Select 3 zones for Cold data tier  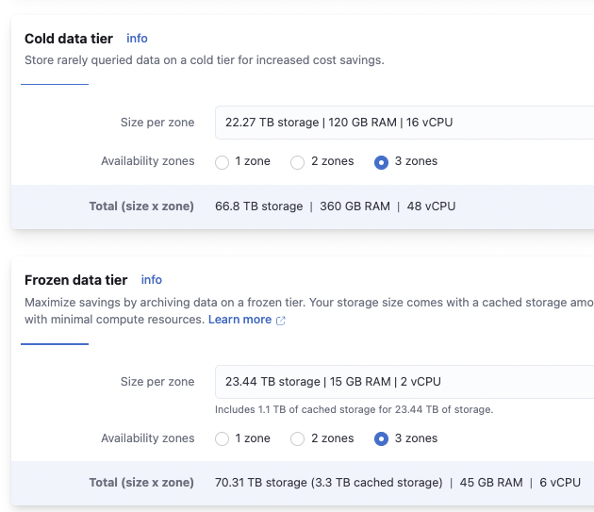click(381, 162)
